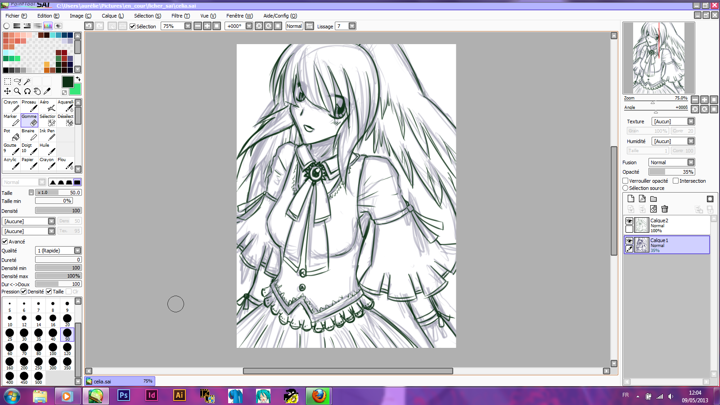Select the Marker tool
The width and height of the screenshot is (720, 405).
11,120
